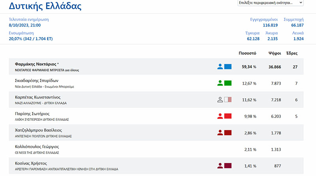Open candidate Φαρμάκης Νεκτάριος details
Screen dimensions: 316x176
[x=36, y=64]
